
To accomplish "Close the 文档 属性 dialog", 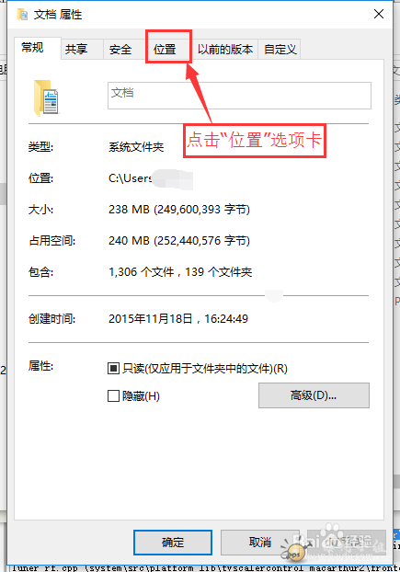I will pyautogui.click(x=379, y=14).
